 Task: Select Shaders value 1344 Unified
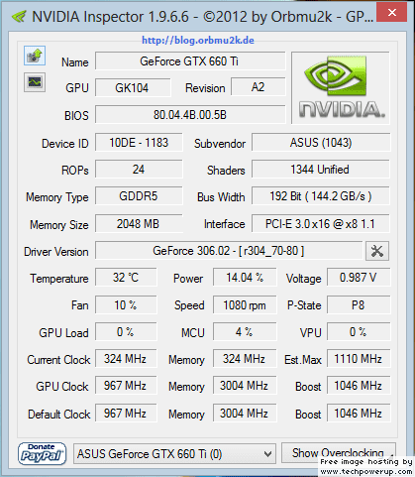point(321,170)
